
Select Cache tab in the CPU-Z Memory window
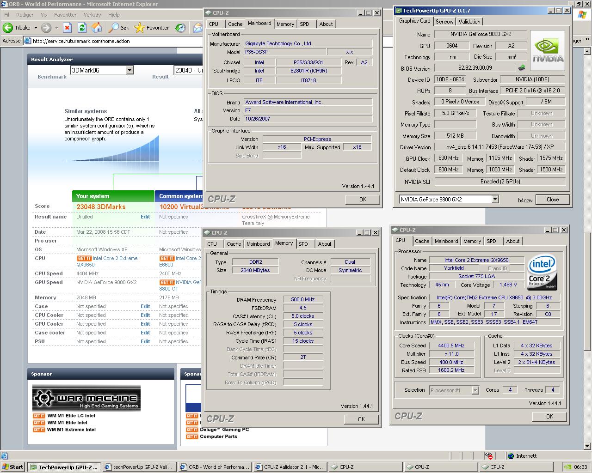[234, 244]
